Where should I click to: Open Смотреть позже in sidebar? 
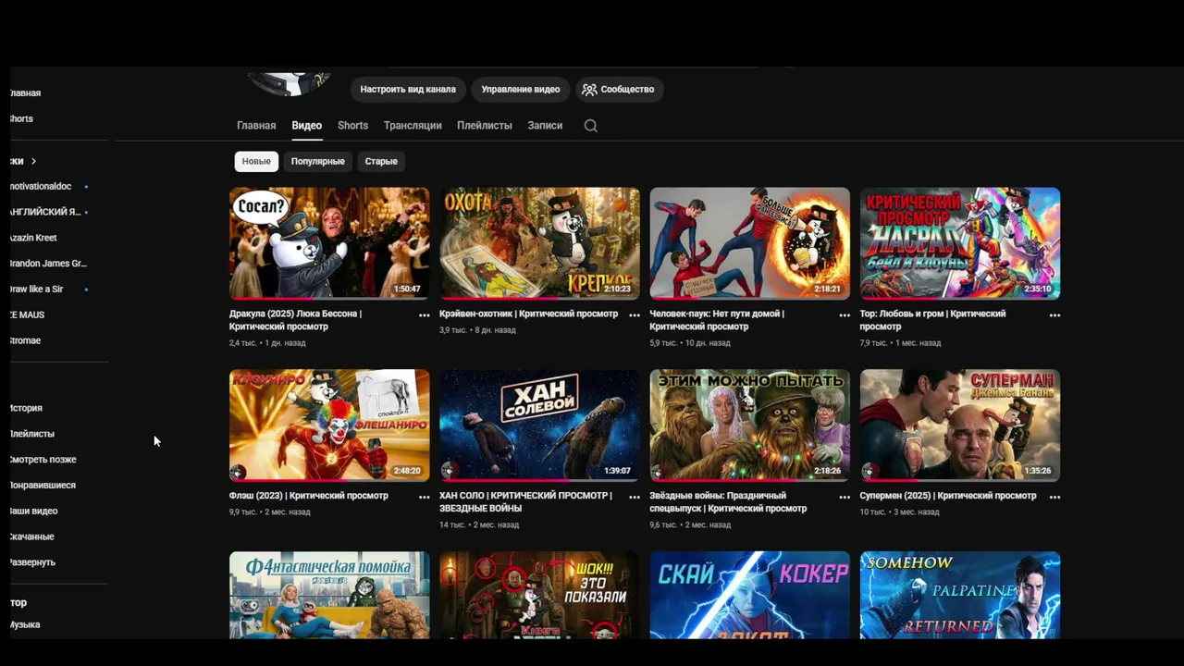tap(43, 460)
